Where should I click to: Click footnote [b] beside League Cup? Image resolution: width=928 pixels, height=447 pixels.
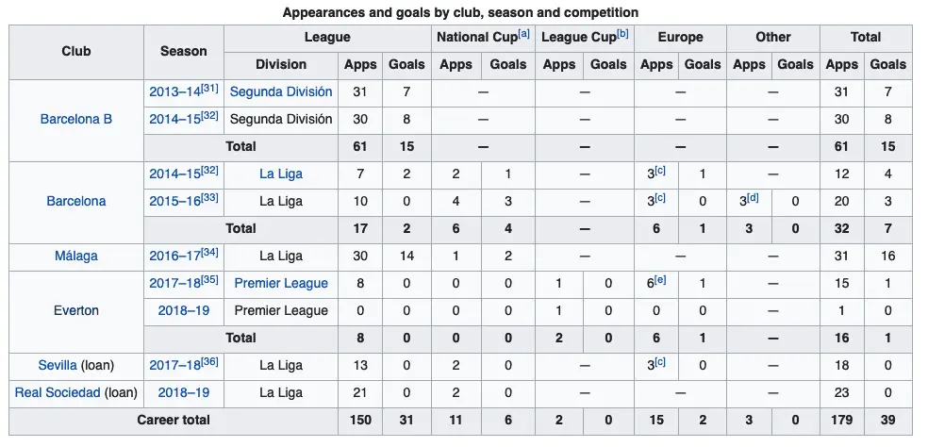[x=623, y=34]
